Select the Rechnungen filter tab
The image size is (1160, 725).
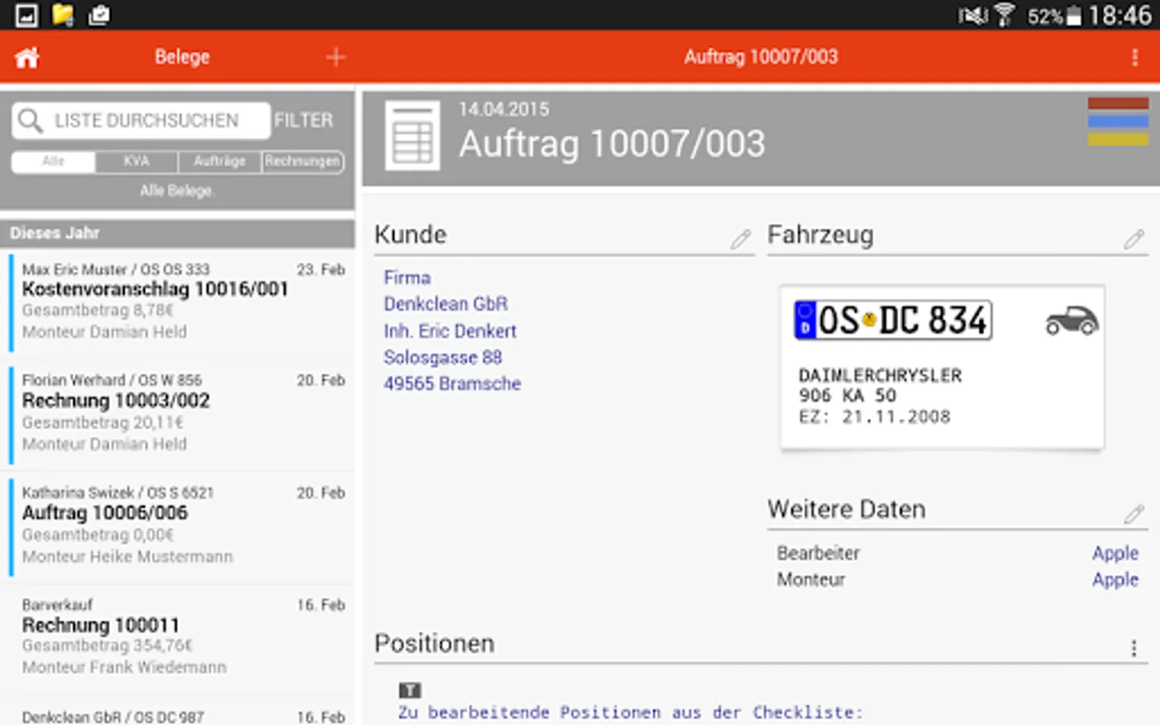[x=303, y=161]
